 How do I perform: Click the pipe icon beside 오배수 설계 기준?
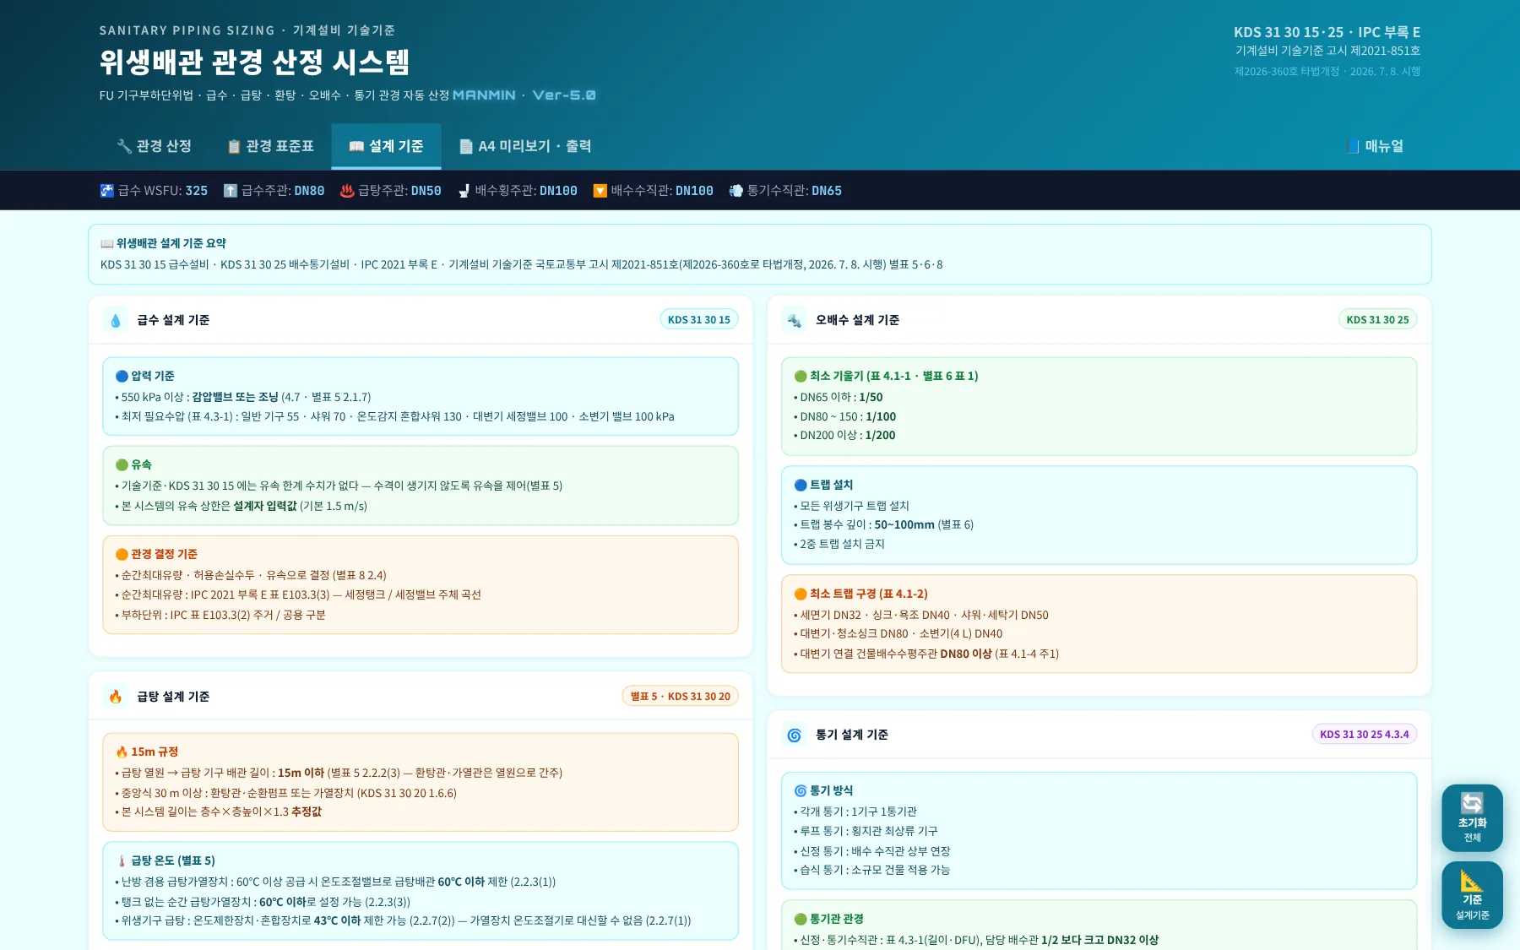(x=794, y=320)
